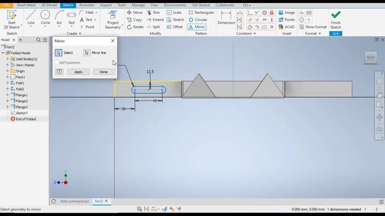
Task: Click Start 2D Sketch
Action: (11, 19)
